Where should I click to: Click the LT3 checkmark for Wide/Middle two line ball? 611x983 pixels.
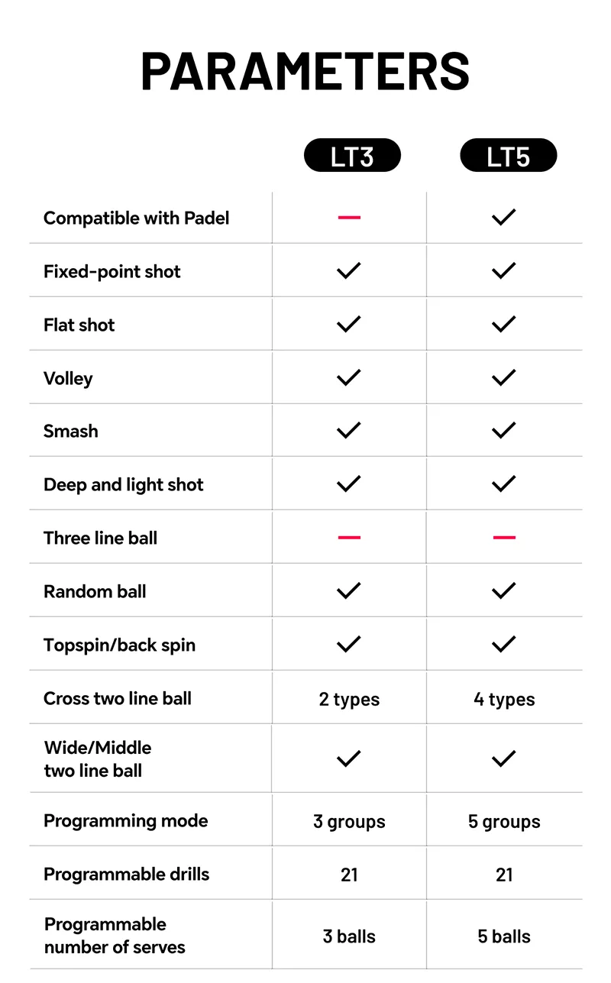pos(349,758)
